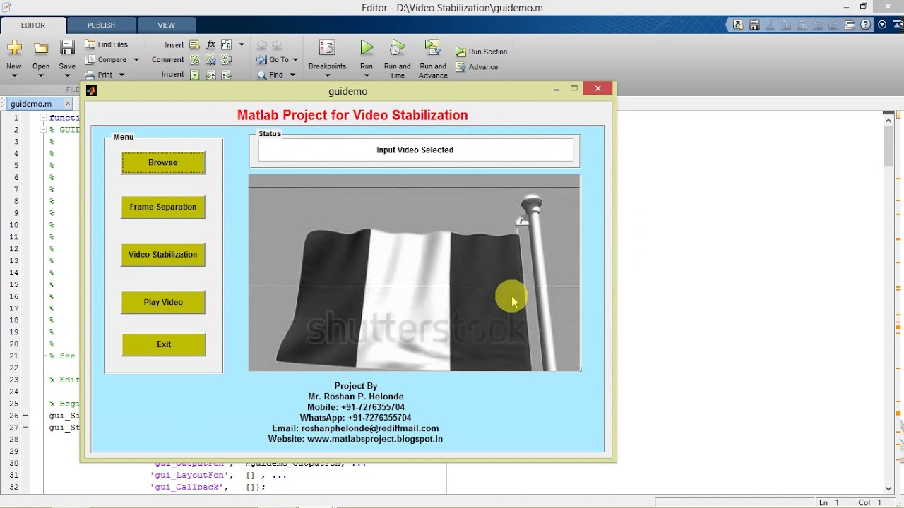Click the Compare tool icon

point(90,60)
